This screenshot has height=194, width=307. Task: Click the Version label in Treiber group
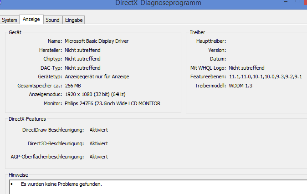217,50
